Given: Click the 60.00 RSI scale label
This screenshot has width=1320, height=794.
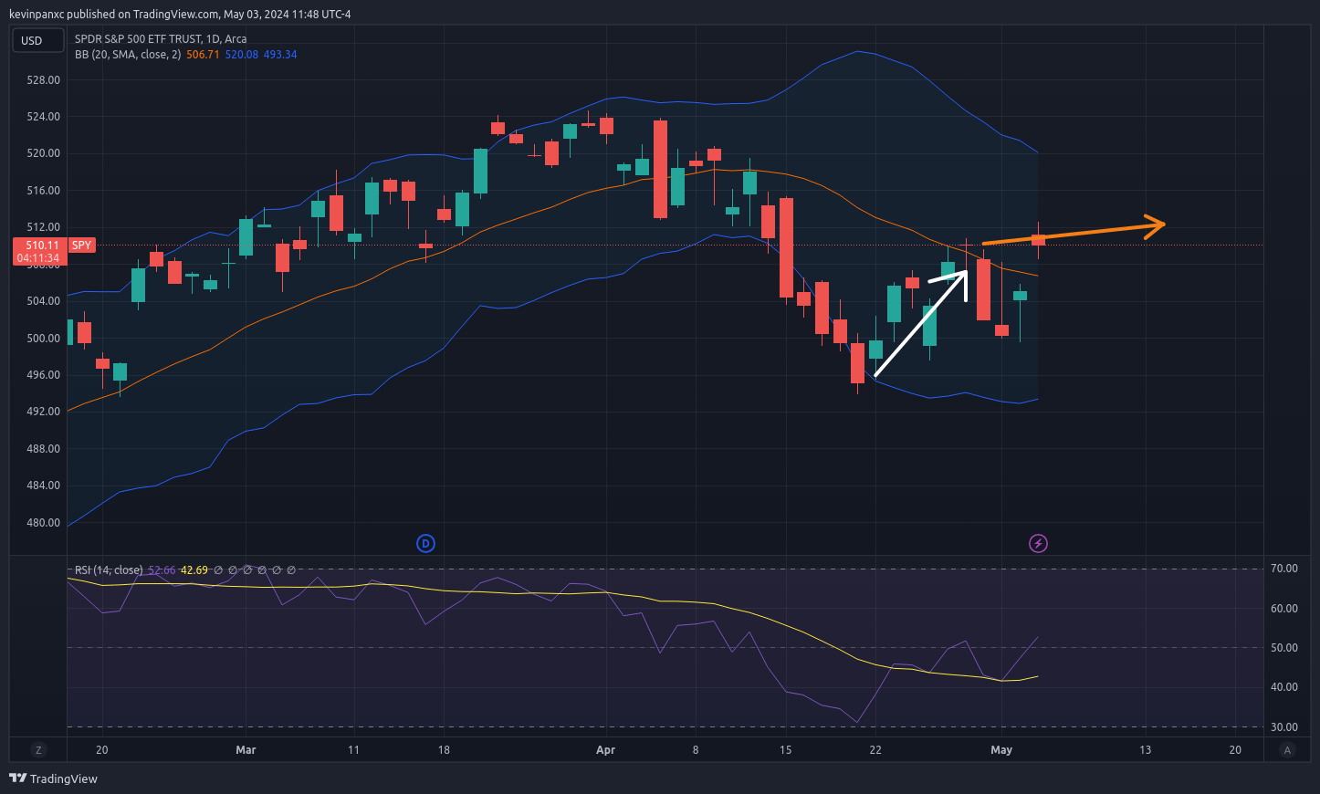Looking at the screenshot, I should (1284, 609).
